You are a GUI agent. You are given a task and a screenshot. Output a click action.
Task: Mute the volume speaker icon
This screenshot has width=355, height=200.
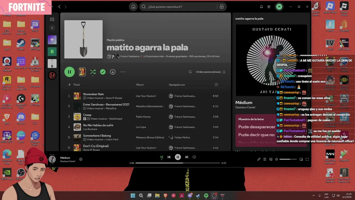click(x=277, y=159)
